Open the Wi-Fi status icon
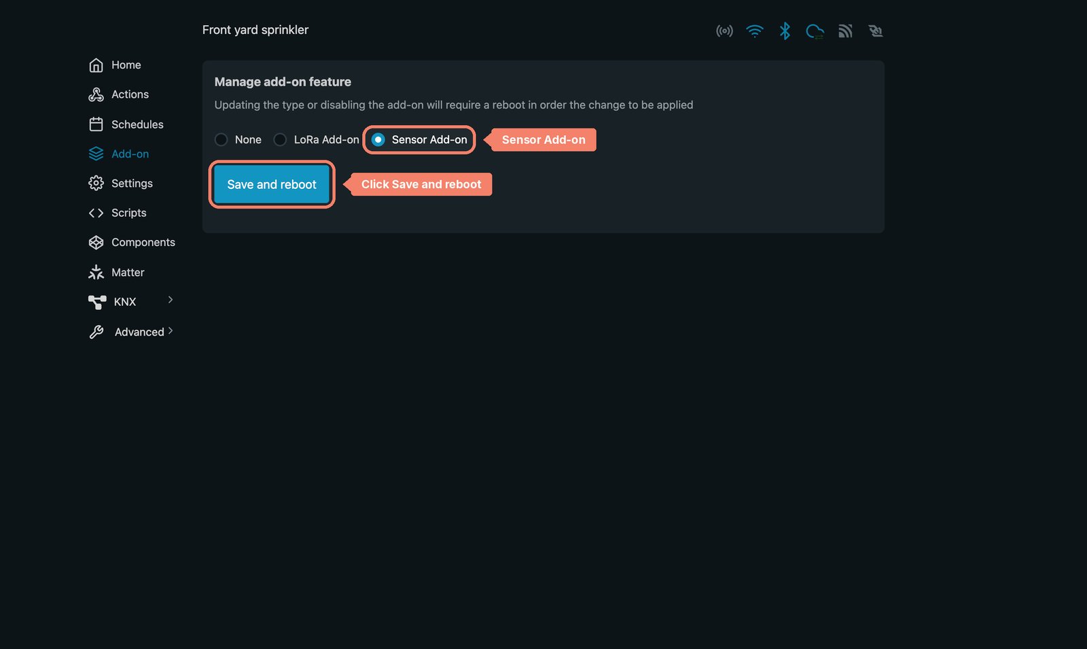 (755, 31)
